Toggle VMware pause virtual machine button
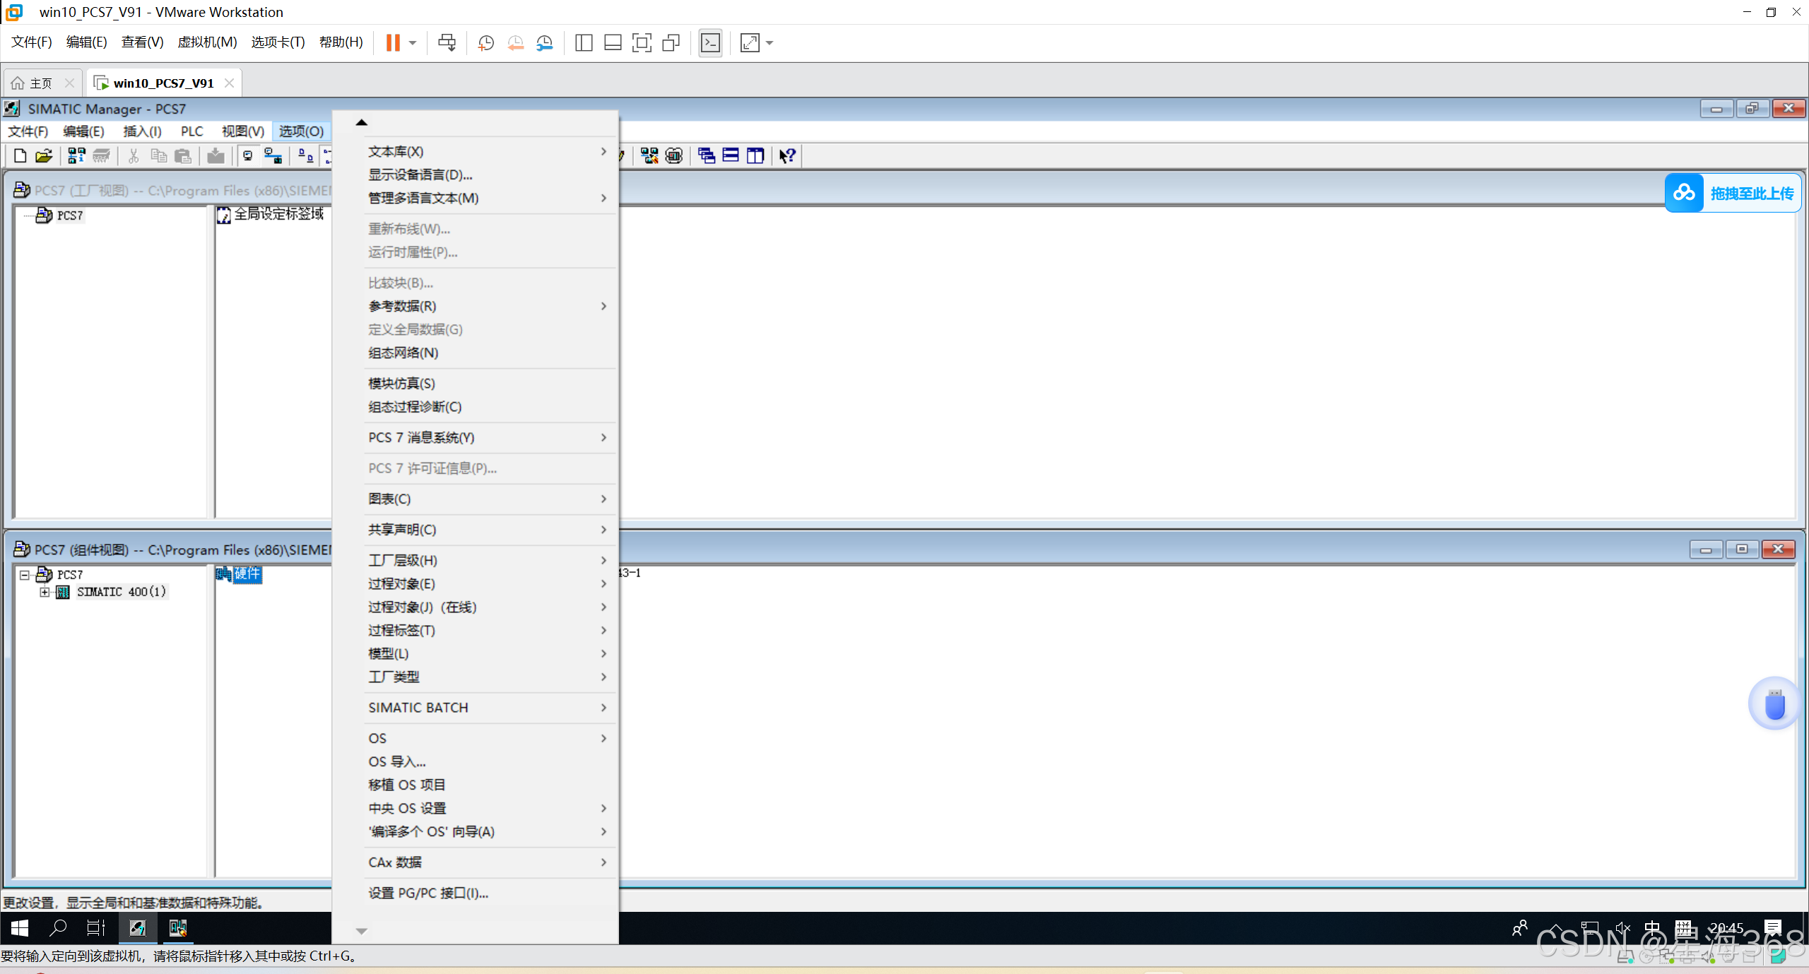Viewport: 1809px width, 974px height. point(393,43)
